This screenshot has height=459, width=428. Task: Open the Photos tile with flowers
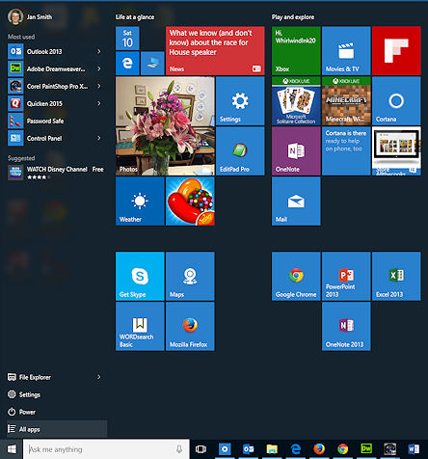point(165,126)
